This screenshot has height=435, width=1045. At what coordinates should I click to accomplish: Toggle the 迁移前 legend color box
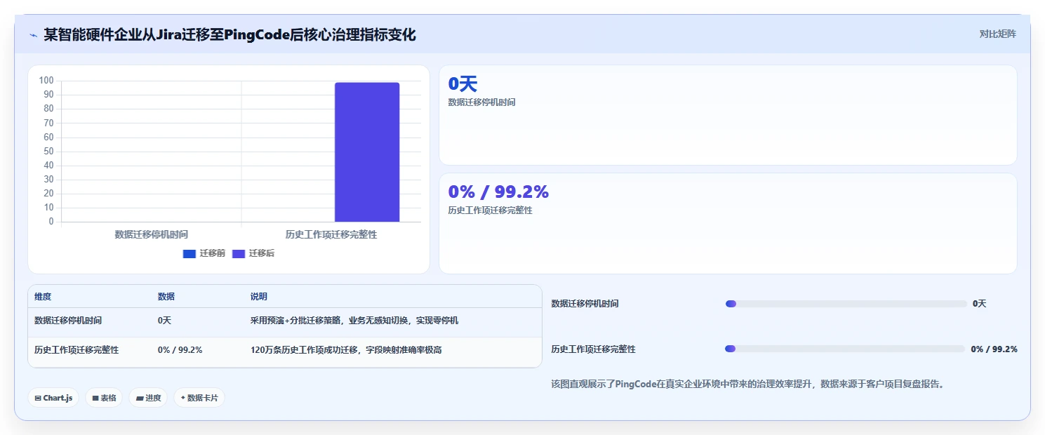coord(189,253)
